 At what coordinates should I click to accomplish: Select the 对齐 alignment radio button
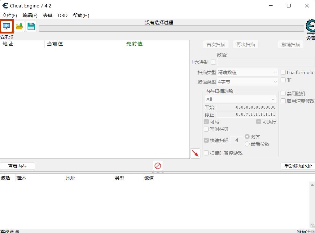(x=247, y=137)
